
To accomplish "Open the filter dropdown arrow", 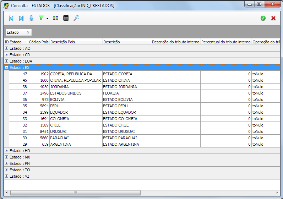I will 47,18.
